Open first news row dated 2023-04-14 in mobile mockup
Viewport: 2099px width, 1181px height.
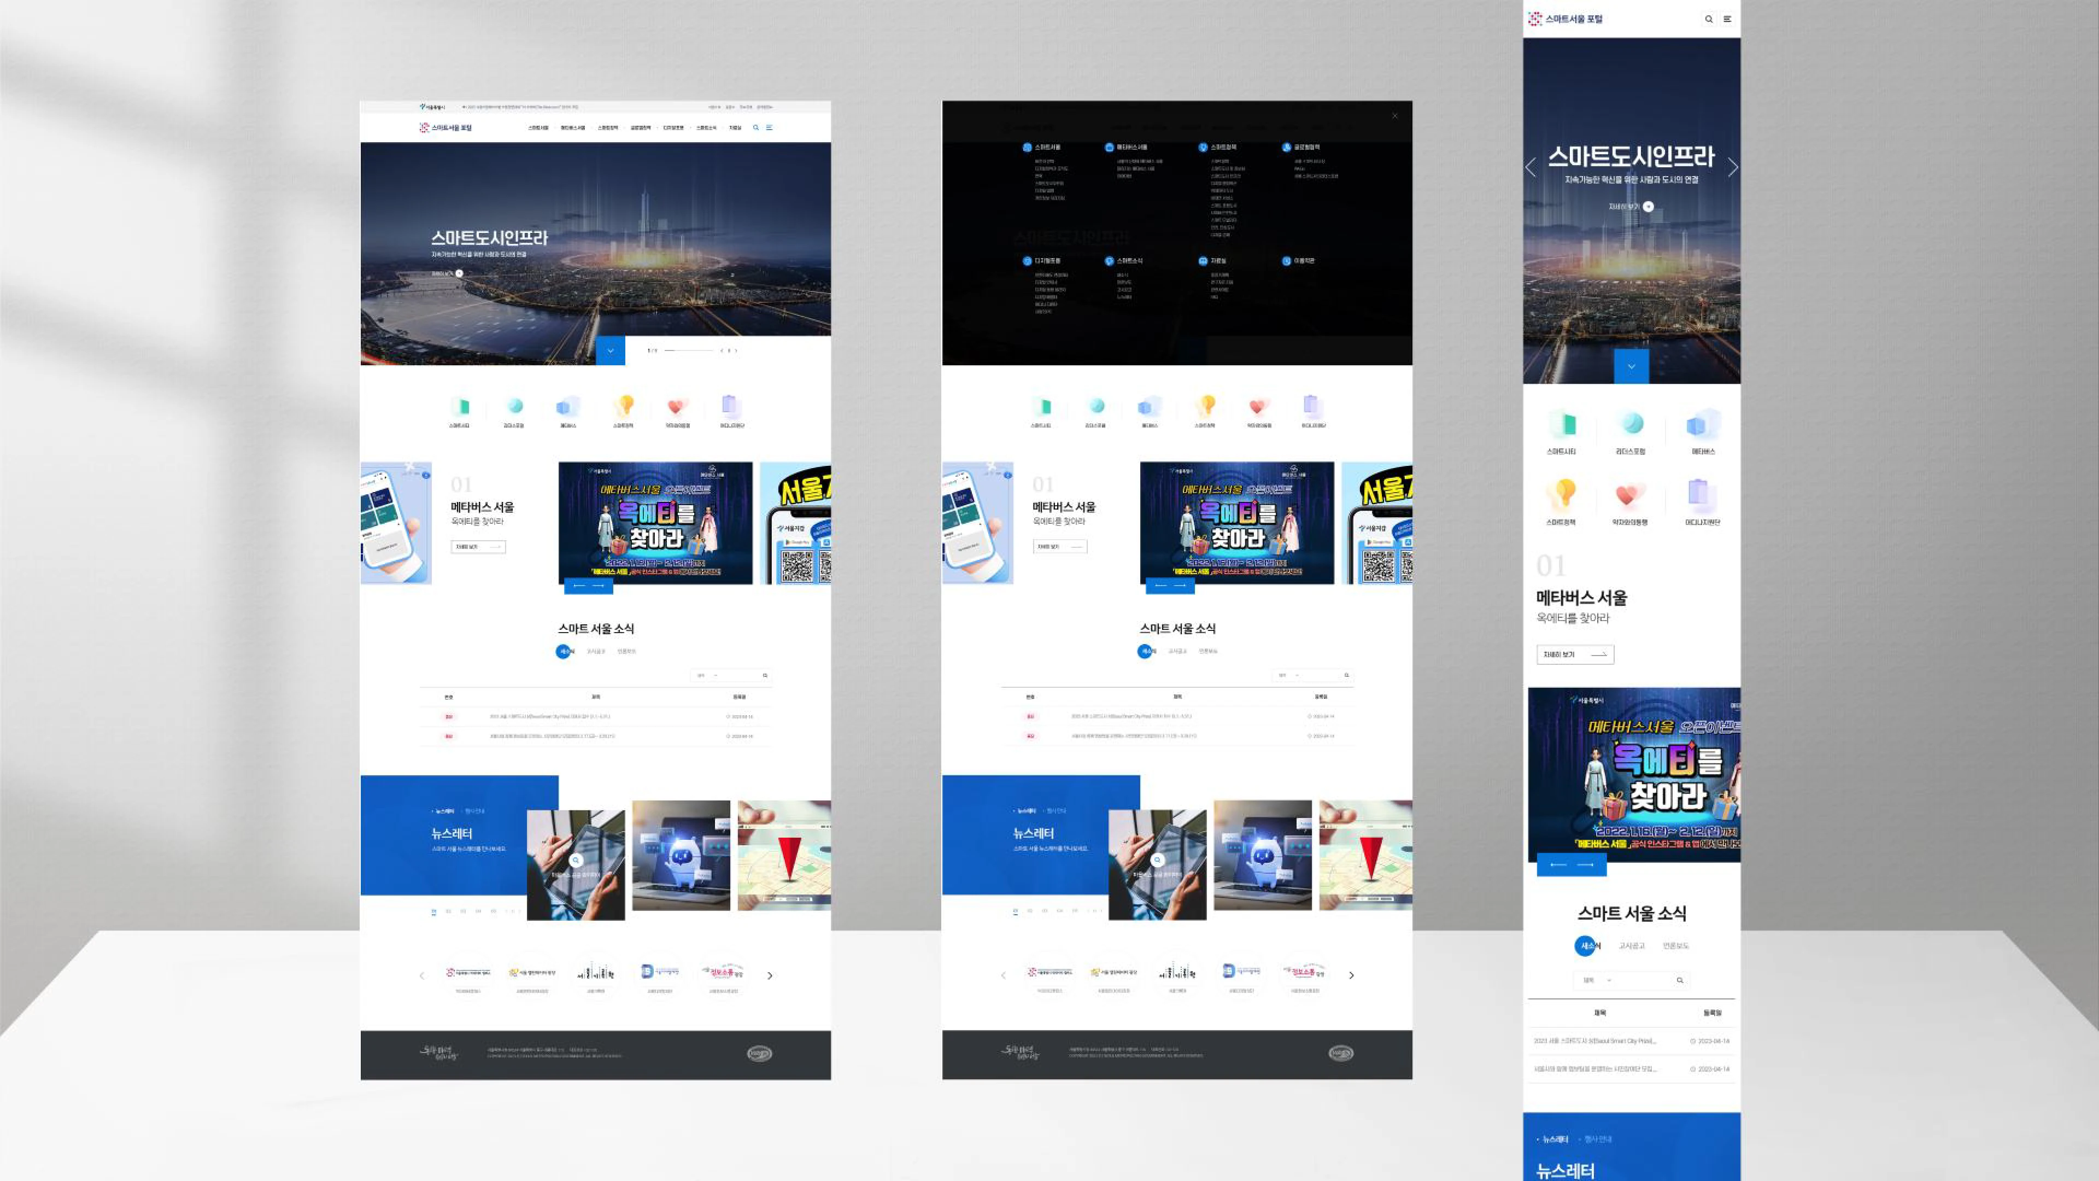[1631, 1041]
